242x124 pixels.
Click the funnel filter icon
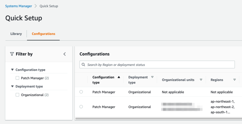coord(12,54)
